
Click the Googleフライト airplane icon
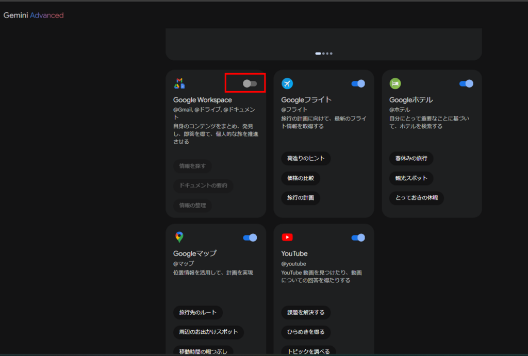[287, 83]
